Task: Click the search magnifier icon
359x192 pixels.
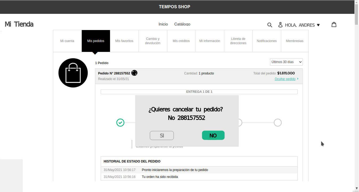Action: (x=270, y=25)
